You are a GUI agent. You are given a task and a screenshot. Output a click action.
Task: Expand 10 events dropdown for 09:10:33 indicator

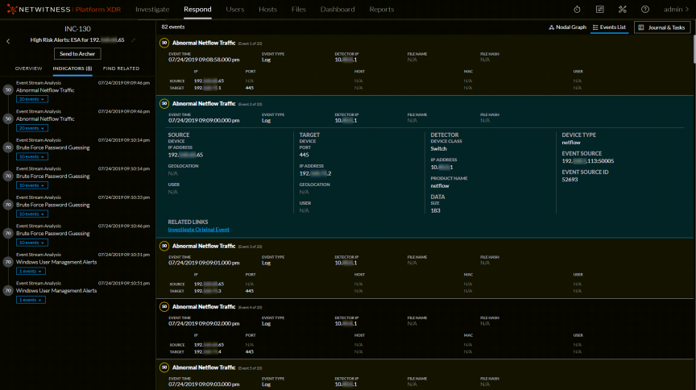32,214
